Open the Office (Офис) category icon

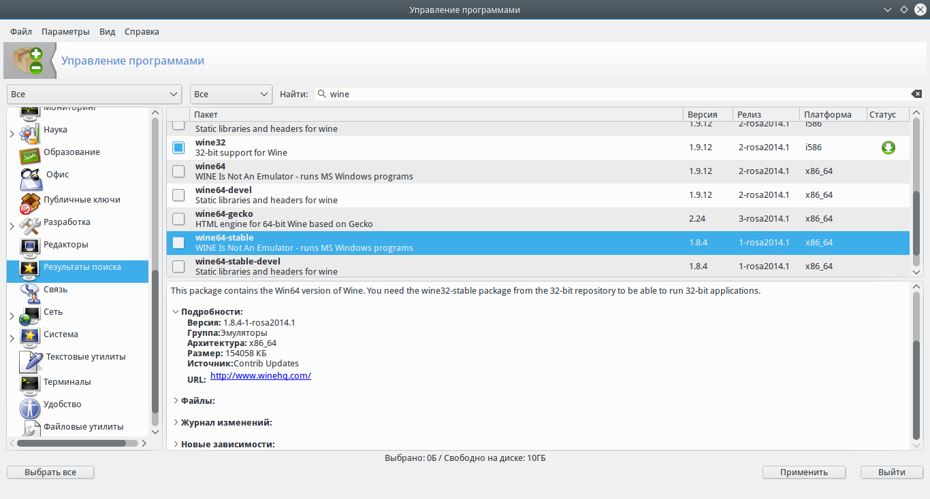(x=31, y=178)
